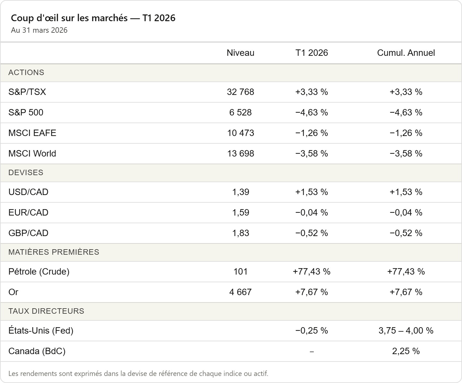The image size is (462, 383).
Task: Click the Fed rate range 3,75 – 4,00 %
Action: pos(406,331)
